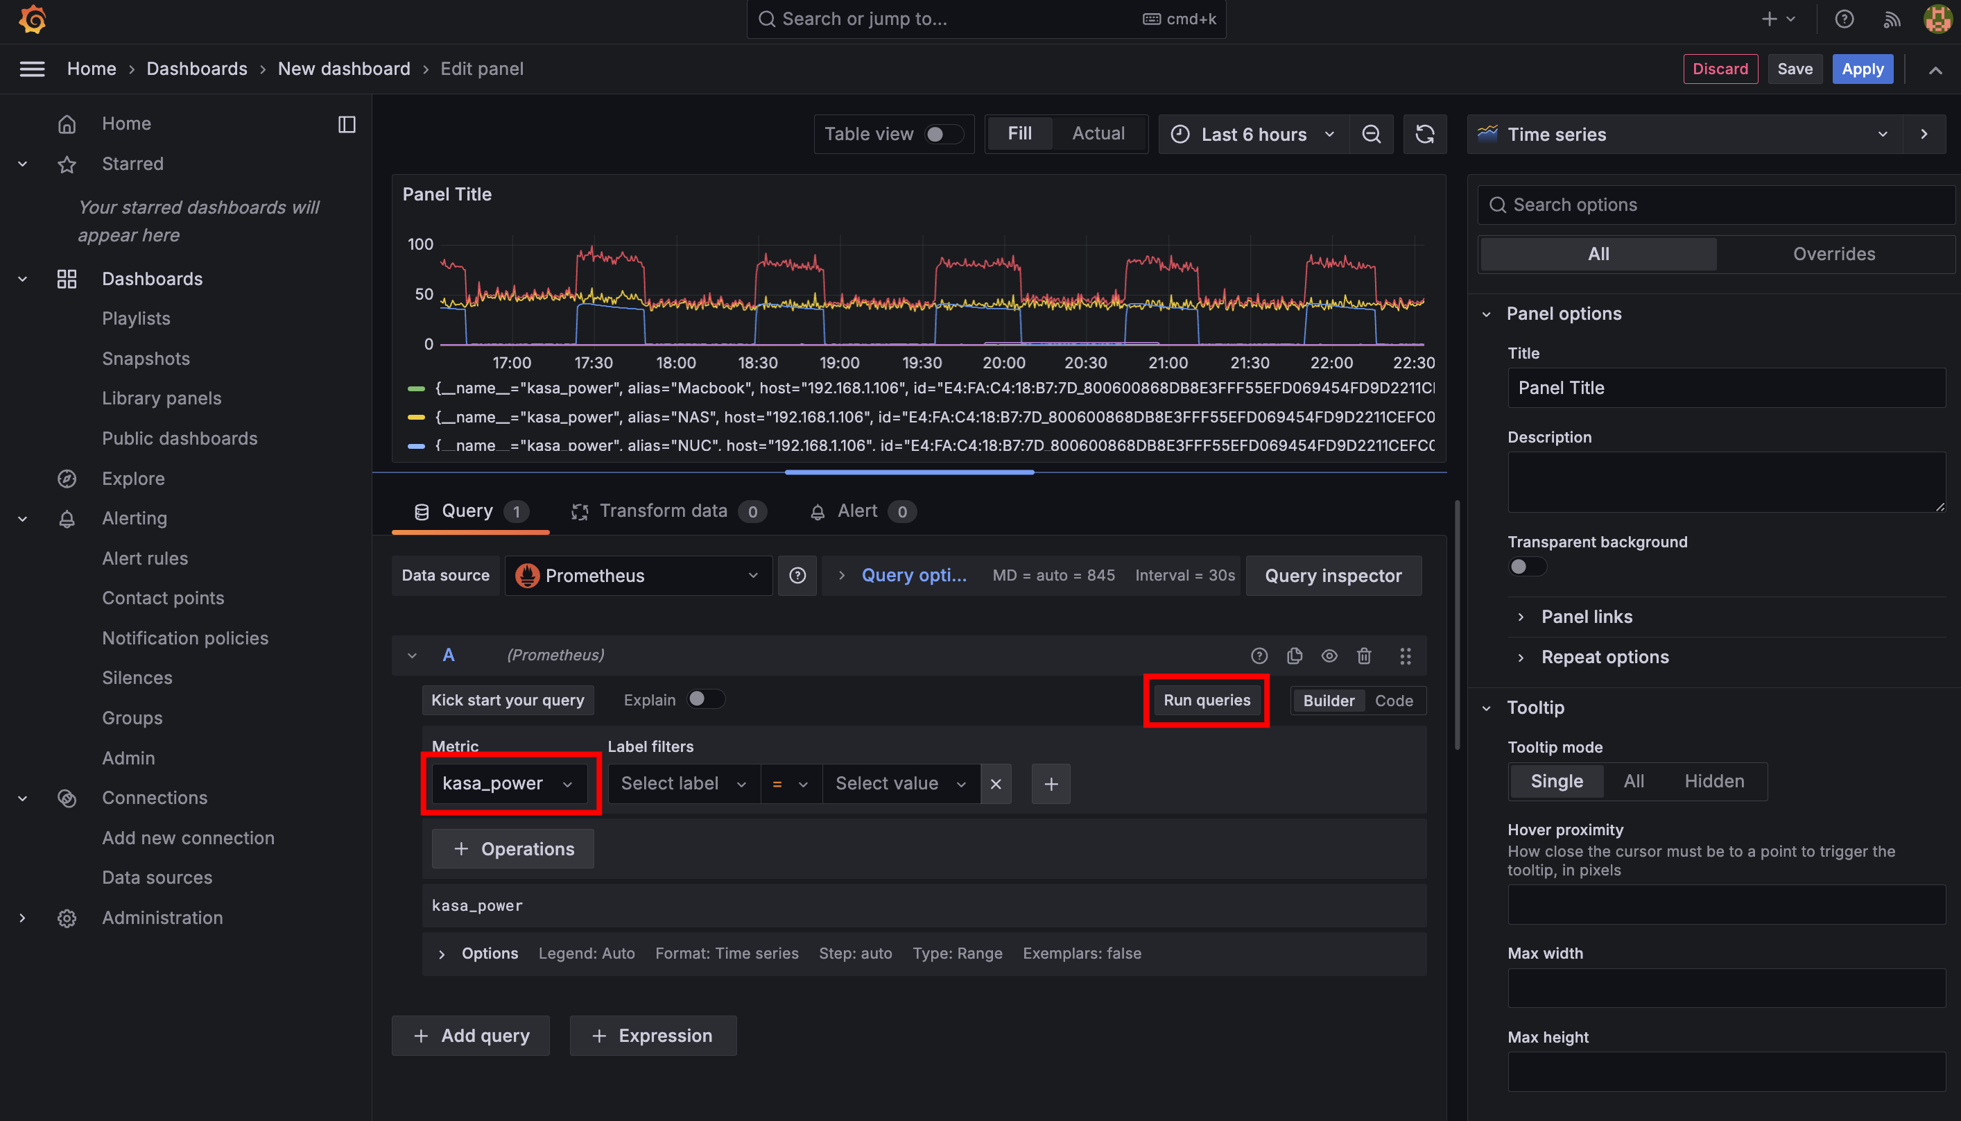Duplicate query A with copy icon
Screen dimensions: 1961x1121
pos(1294,656)
